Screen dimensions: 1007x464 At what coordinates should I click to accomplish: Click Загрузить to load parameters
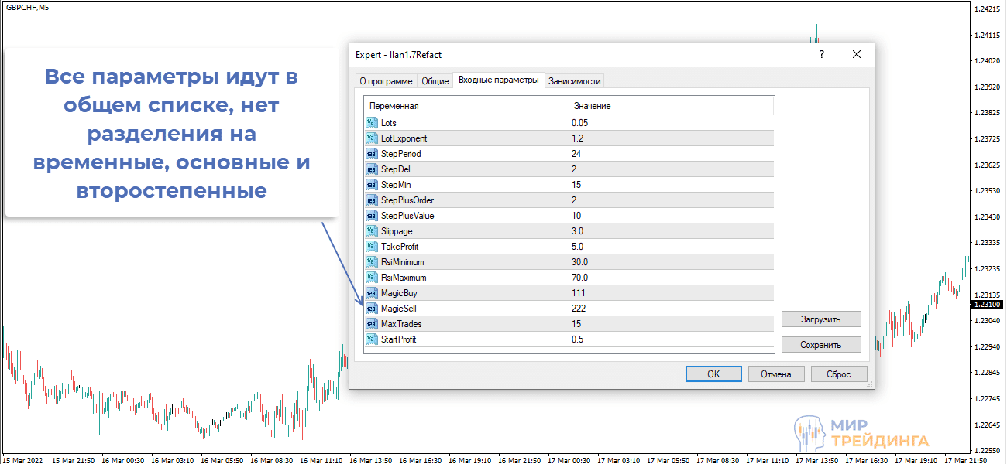pos(821,319)
